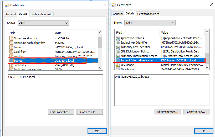Click the Application Policies extension icon
The height and width of the screenshot is (137, 215).
(118, 38)
